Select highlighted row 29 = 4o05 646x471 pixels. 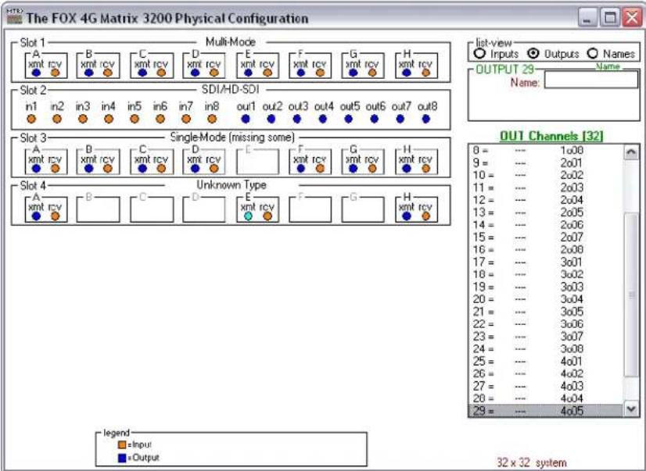pos(547,411)
